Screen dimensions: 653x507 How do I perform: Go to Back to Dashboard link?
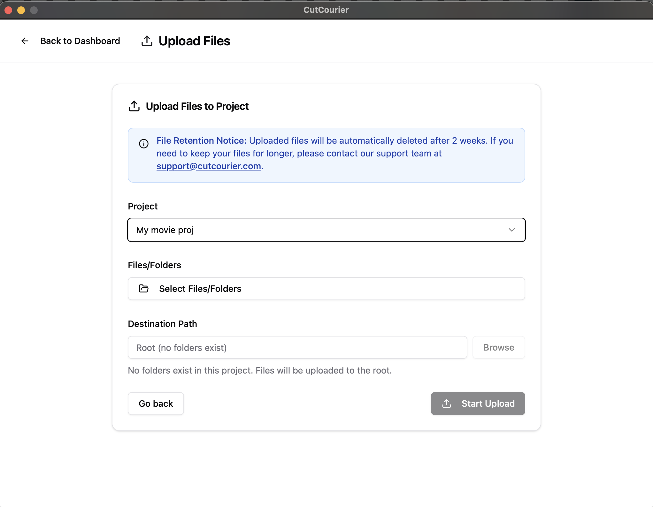tap(80, 41)
